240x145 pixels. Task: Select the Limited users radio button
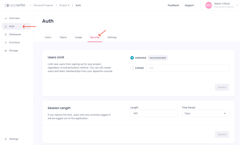(132, 68)
